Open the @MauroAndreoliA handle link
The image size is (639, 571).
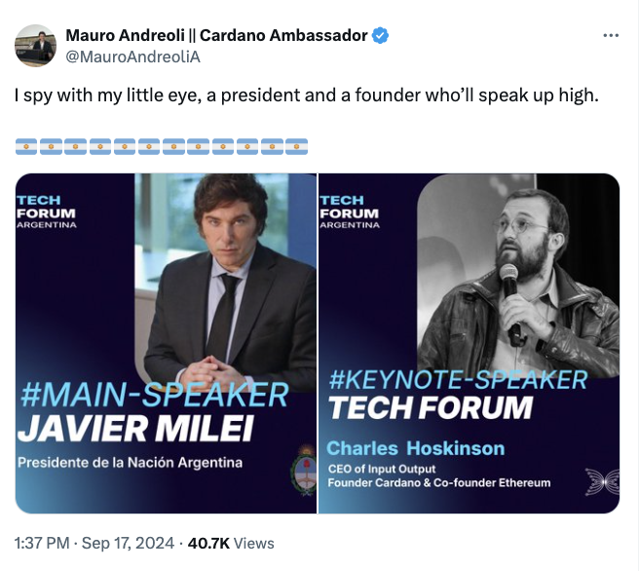[132, 57]
